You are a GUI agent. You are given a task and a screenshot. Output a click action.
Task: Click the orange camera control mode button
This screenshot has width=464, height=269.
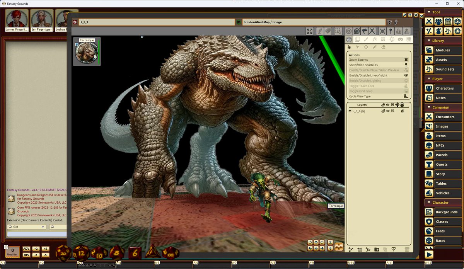[339, 247]
